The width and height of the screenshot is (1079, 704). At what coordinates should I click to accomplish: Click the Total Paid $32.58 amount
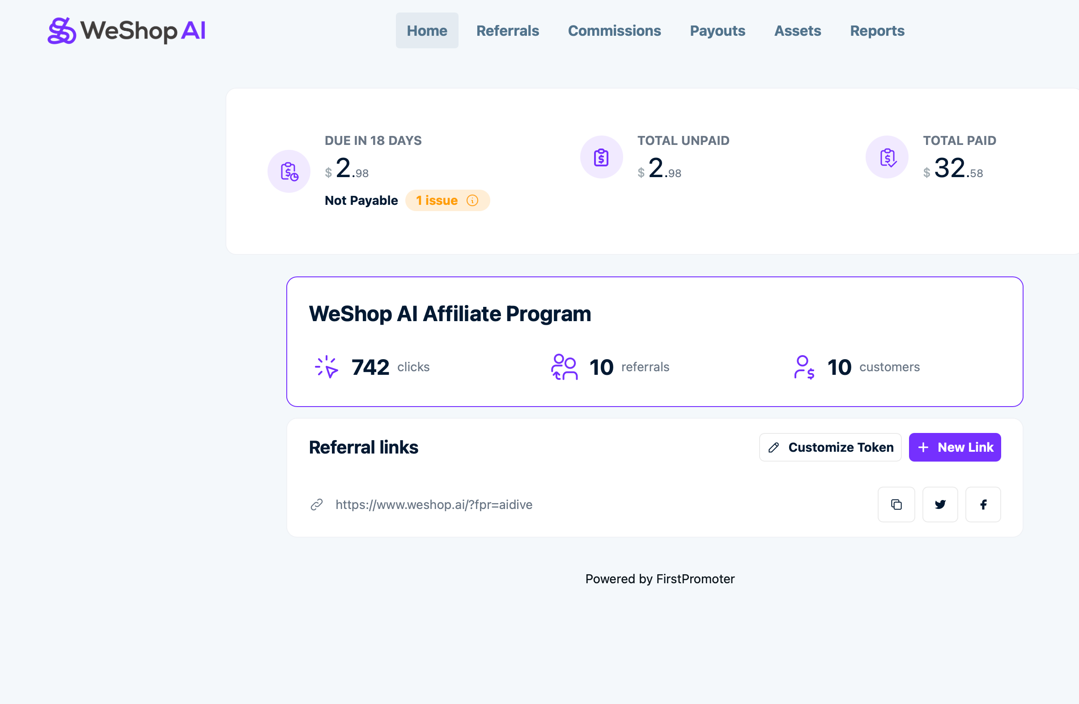click(953, 168)
